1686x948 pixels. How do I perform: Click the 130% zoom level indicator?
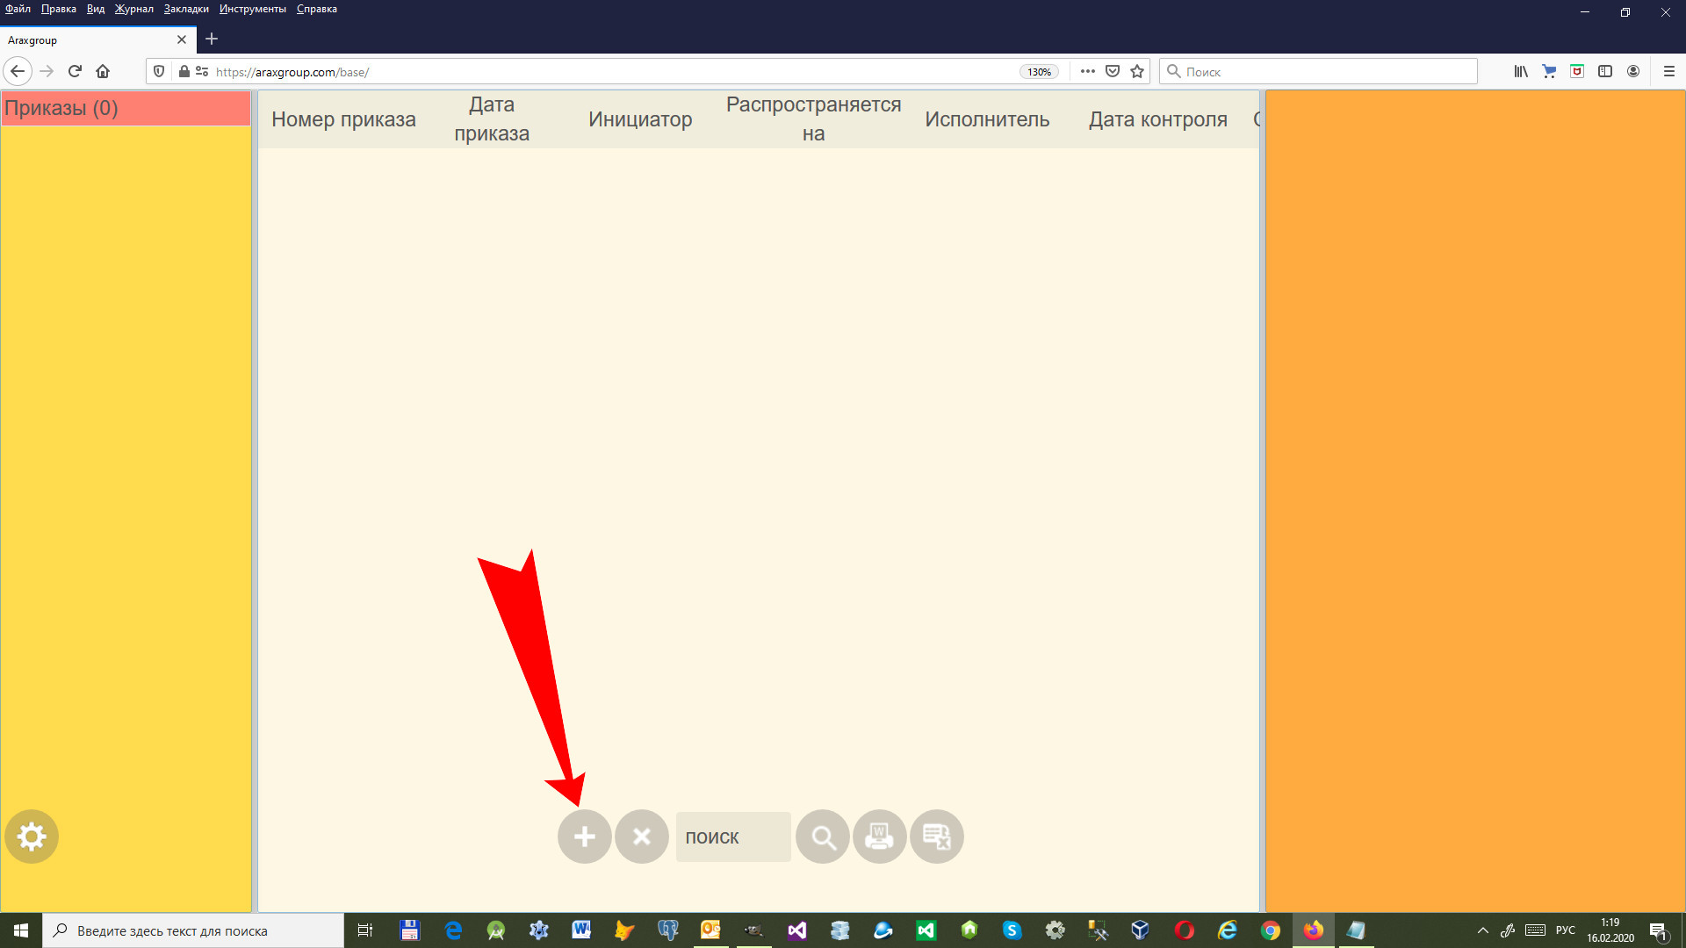click(x=1039, y=72)
